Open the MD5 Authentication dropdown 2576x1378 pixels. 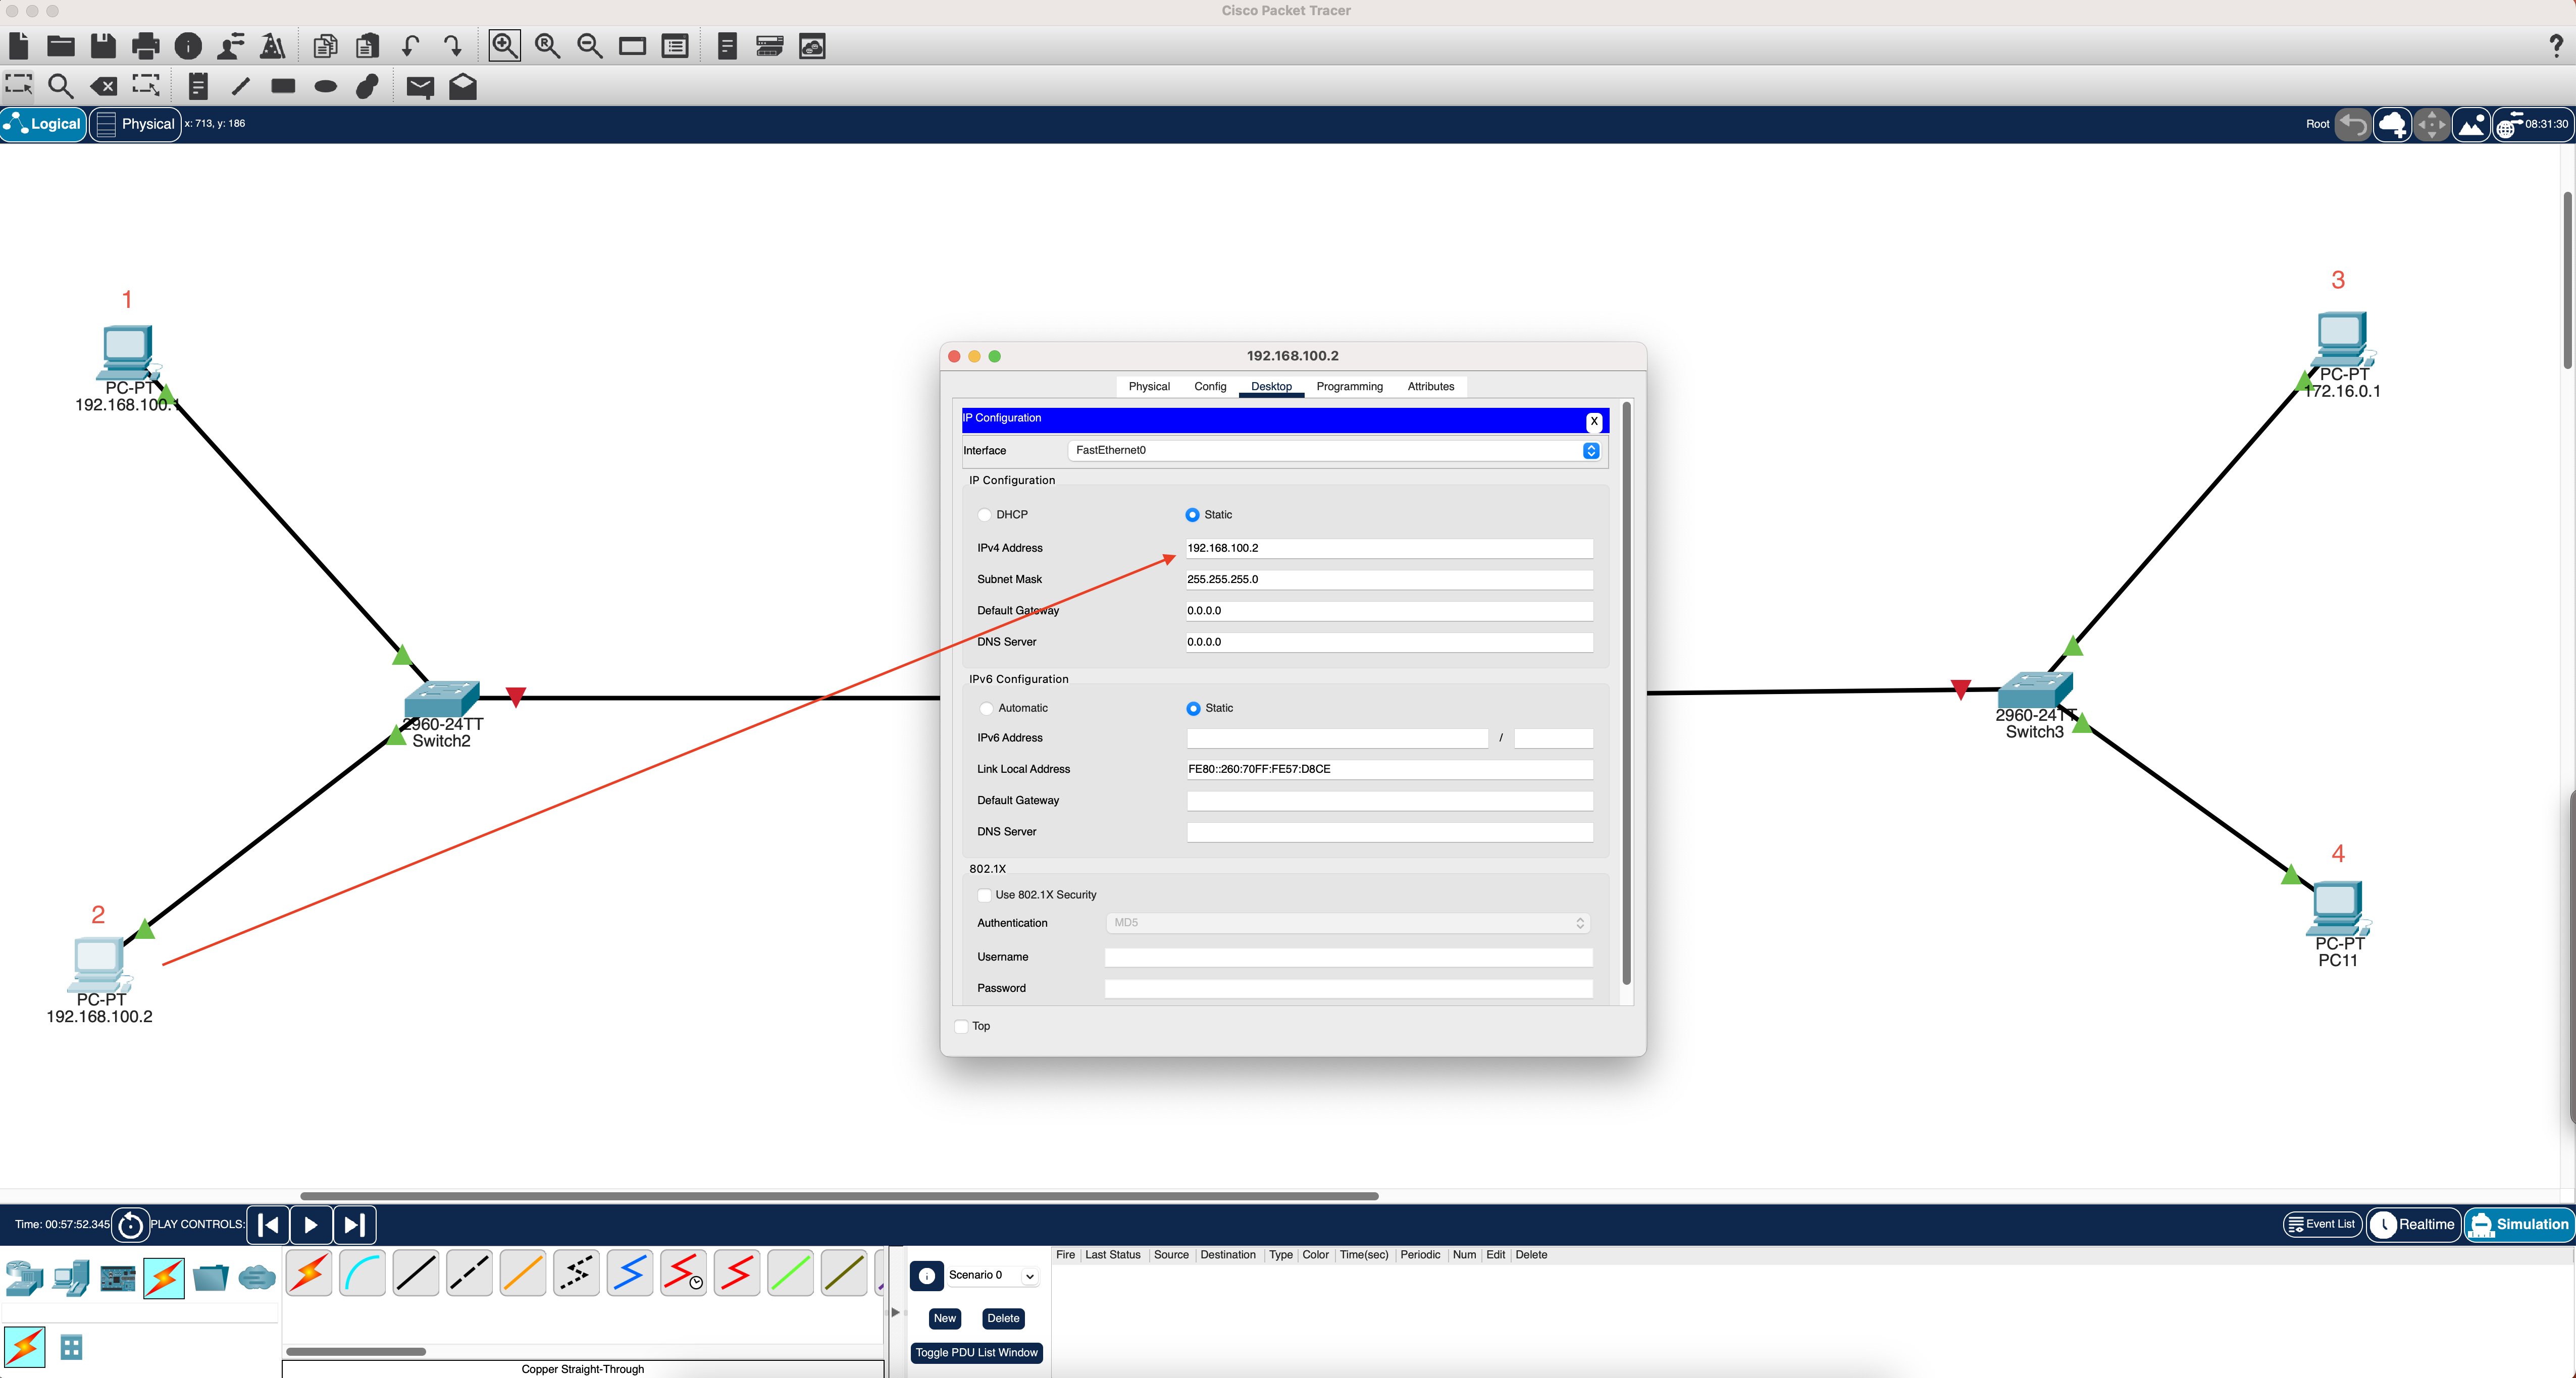(1347, 923)
